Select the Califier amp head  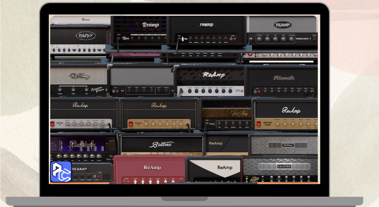point(280,169)
